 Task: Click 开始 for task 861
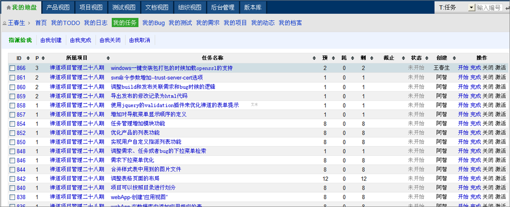pyautogui.click(x=463, y=77)
